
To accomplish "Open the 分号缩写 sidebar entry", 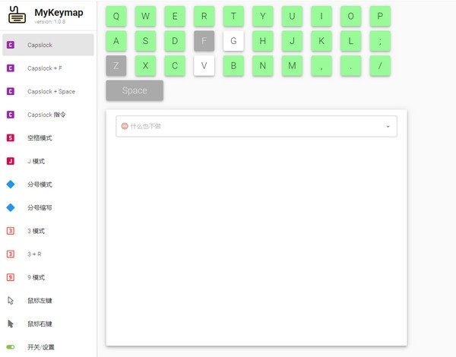I will coord(40,207).
